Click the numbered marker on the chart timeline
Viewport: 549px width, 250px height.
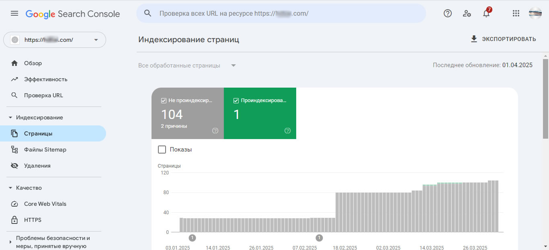[x=192, y=238]
